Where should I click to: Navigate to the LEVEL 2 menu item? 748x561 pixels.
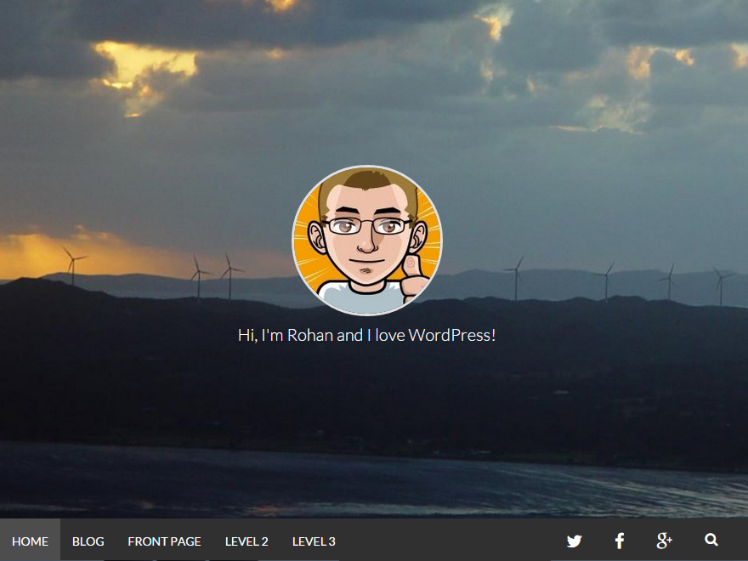pos(246,541)
